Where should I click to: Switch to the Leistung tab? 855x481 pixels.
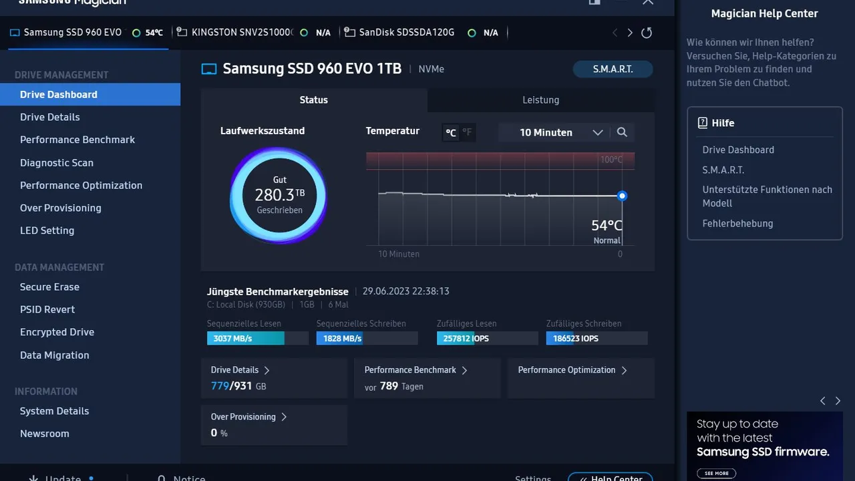[x=541, y=100]
